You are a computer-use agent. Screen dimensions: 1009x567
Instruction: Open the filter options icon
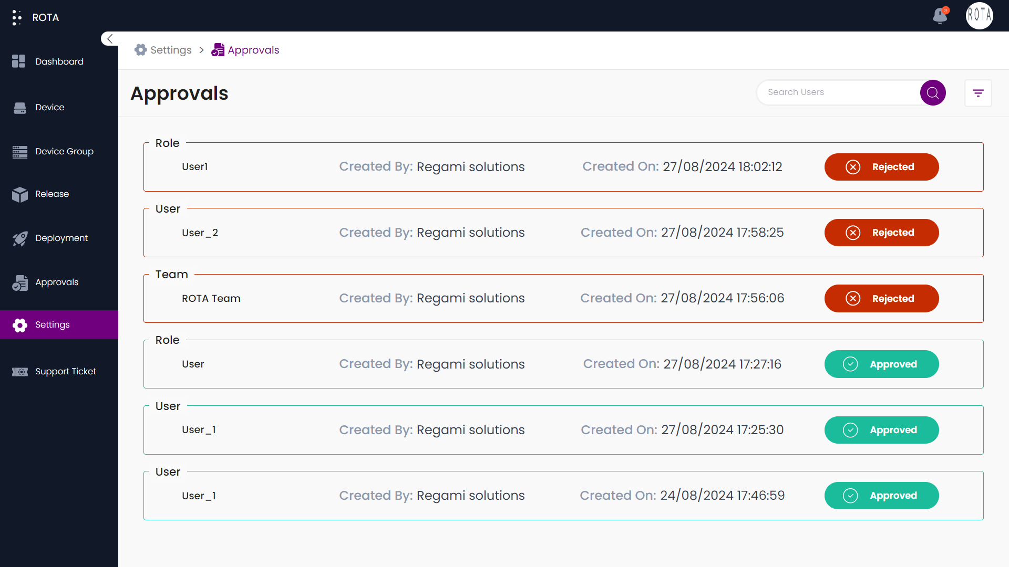(978, 93)
